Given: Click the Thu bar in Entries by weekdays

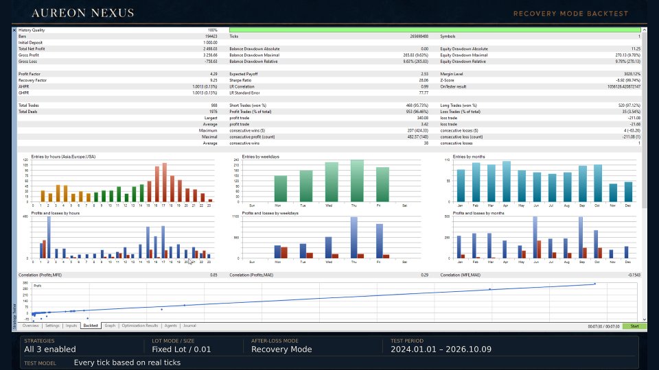Looking at the screenshot, I should 357,181.
